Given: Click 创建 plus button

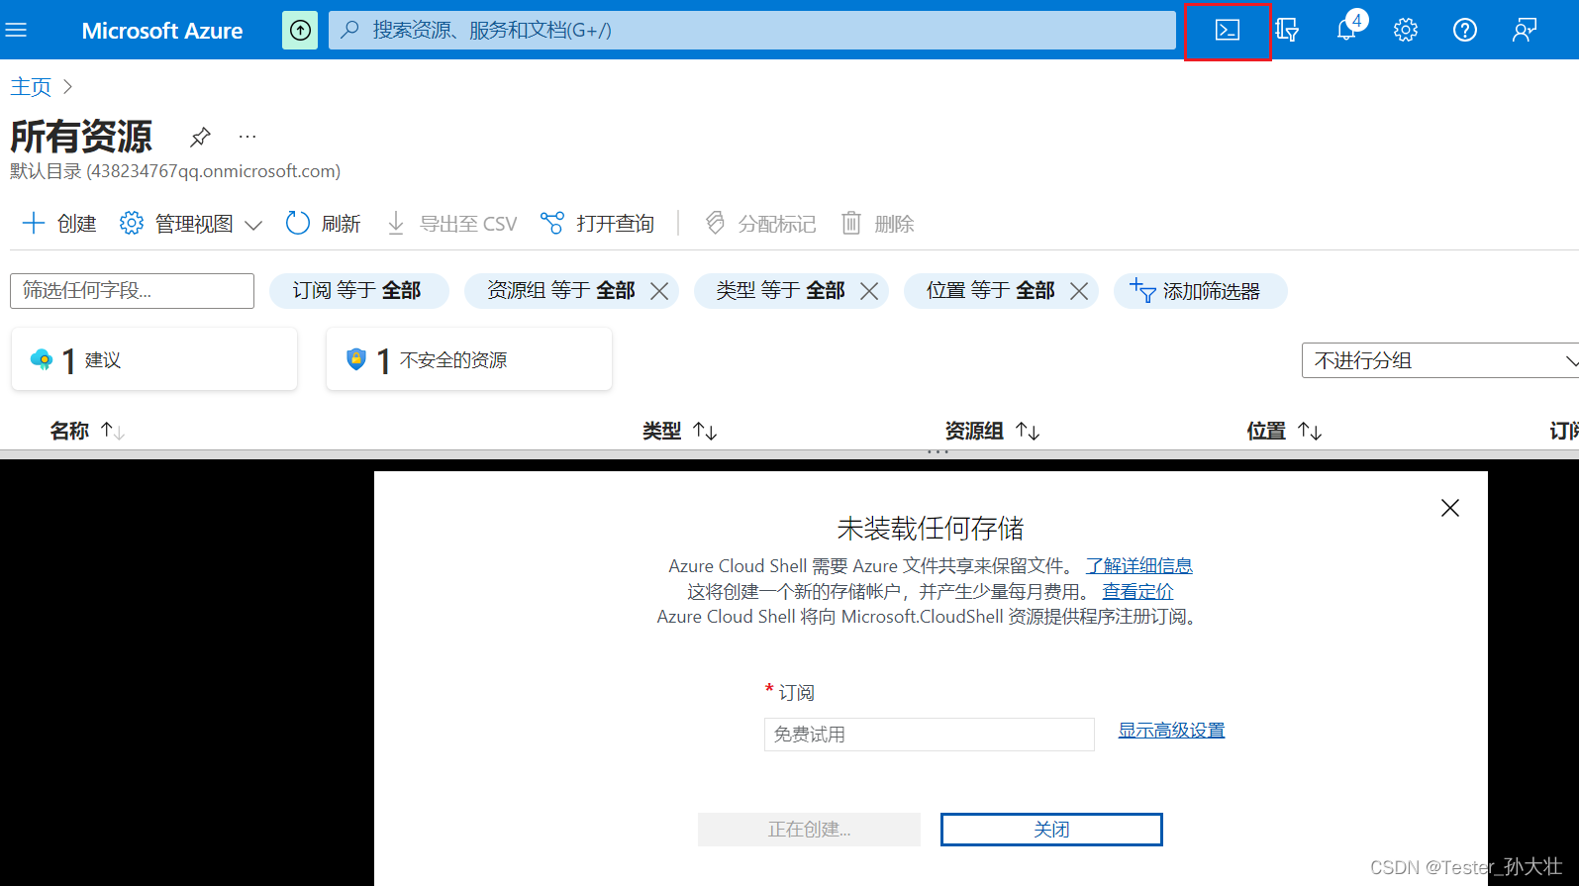Looking at the screenshot, I should [59, 224].
